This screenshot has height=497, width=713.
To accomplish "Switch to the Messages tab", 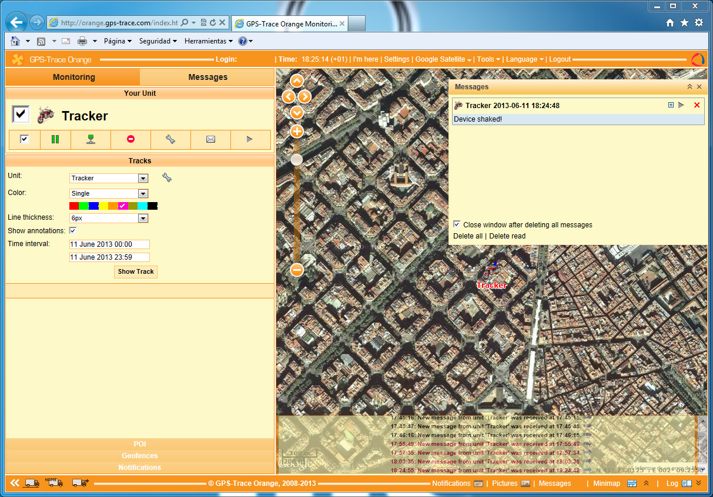I will 207,77.
